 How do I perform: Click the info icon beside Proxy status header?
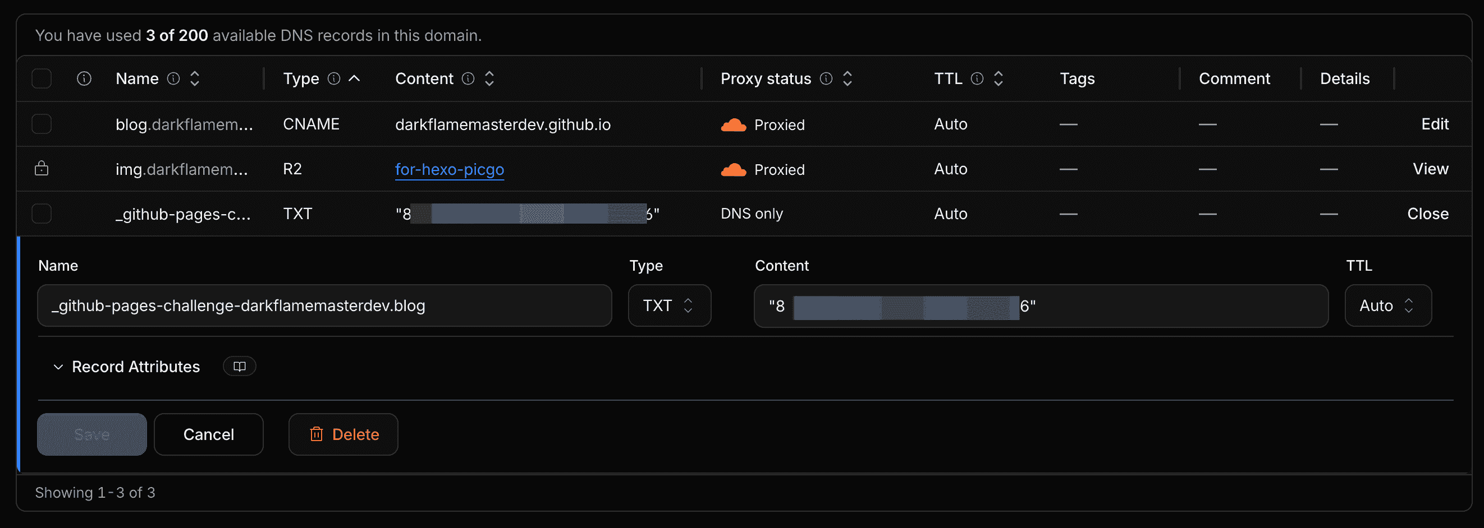[826, 79]
